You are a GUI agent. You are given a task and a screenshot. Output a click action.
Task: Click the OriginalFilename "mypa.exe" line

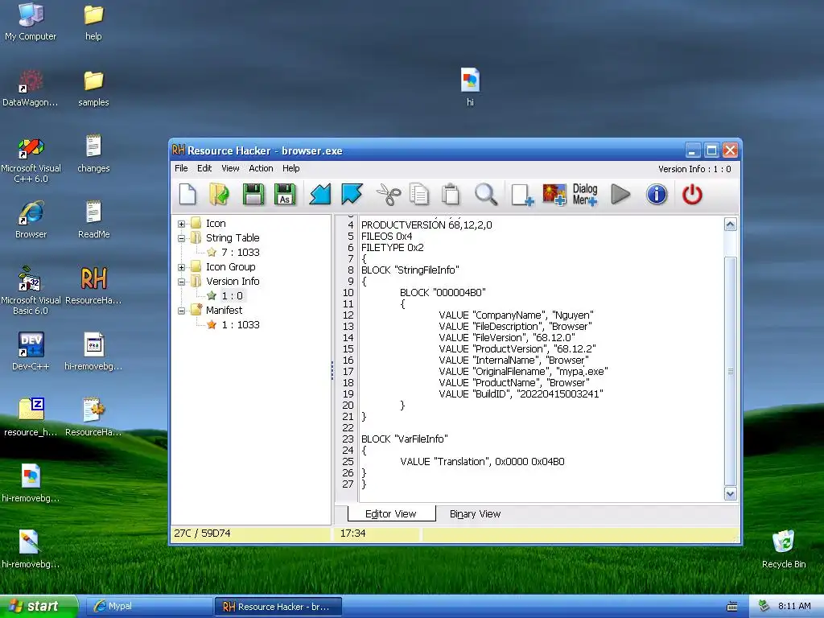tap(523, 372)
